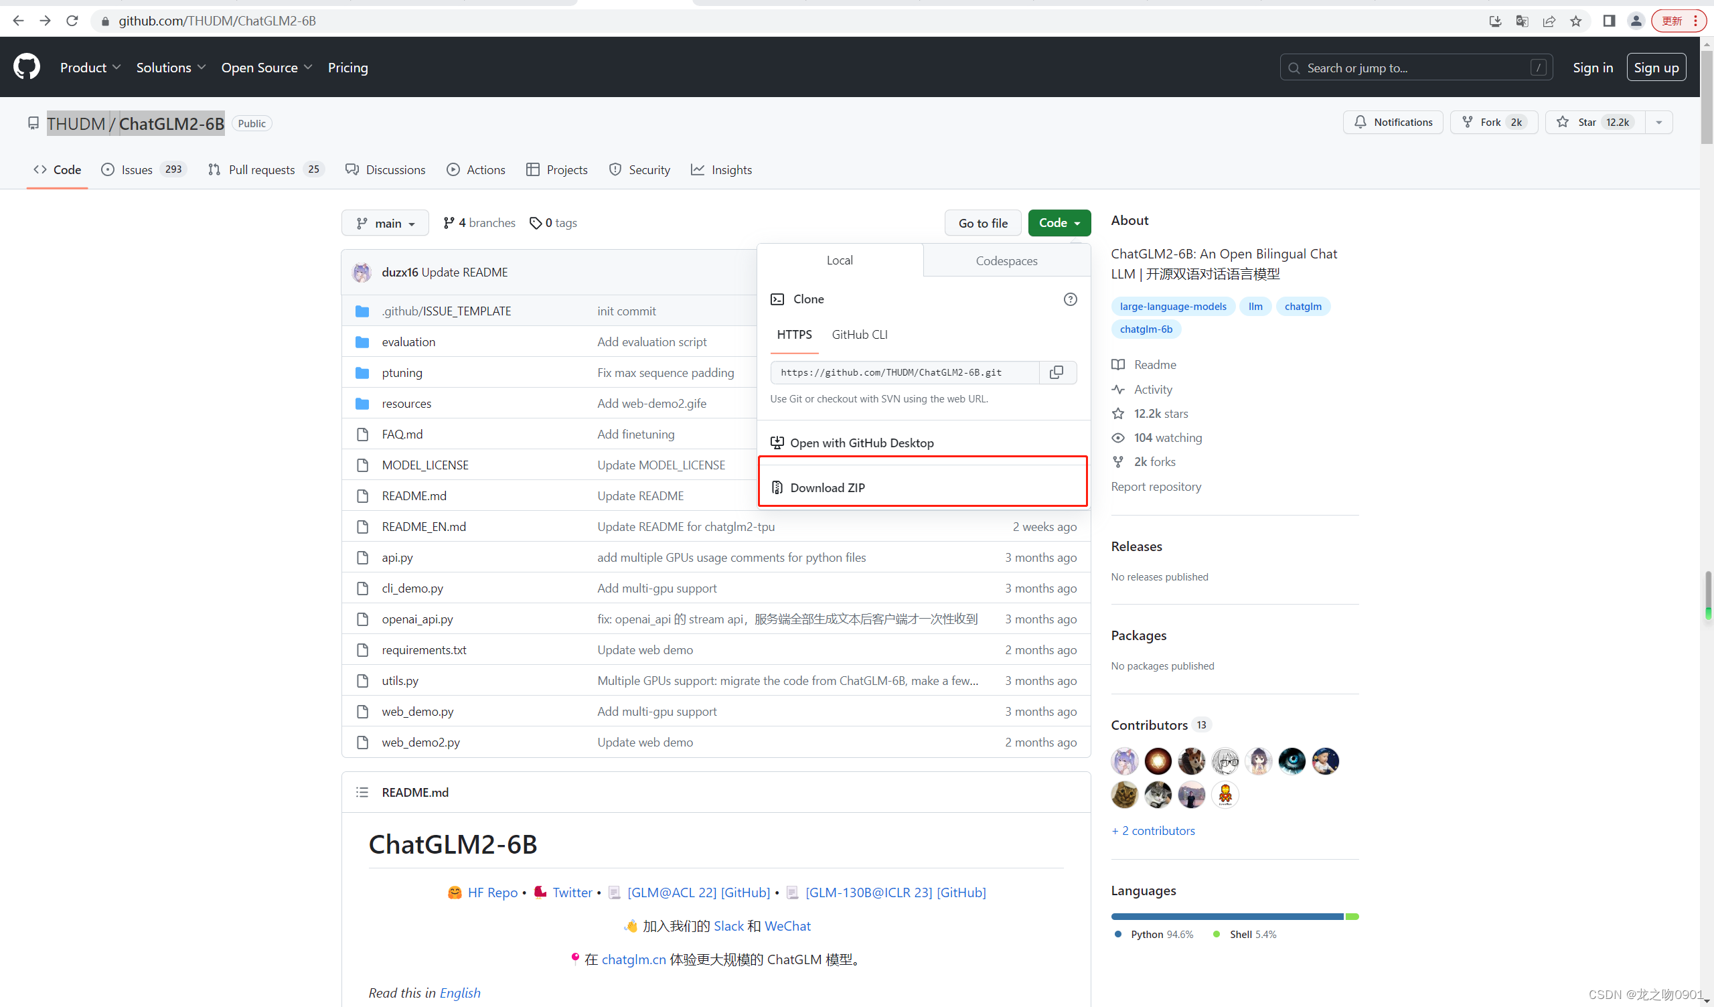Toggle between HTTPS and GitHub CLI tabs
This screenshot has width=1714, height=1007.
860,333
